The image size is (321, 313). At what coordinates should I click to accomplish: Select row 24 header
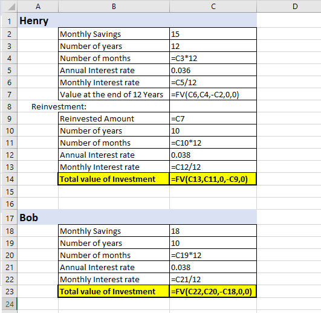[10, 304]
